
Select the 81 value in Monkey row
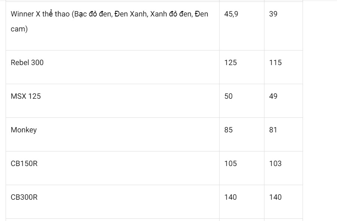coord(273,130)
